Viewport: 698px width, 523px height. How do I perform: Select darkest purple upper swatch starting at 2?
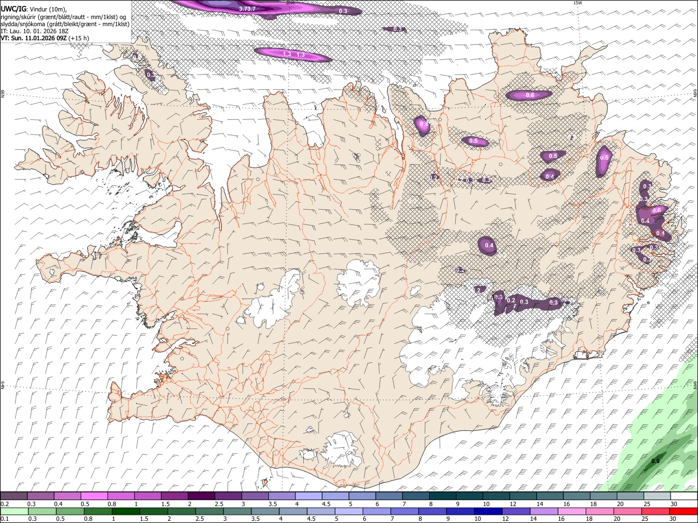(x=201, y=496)
